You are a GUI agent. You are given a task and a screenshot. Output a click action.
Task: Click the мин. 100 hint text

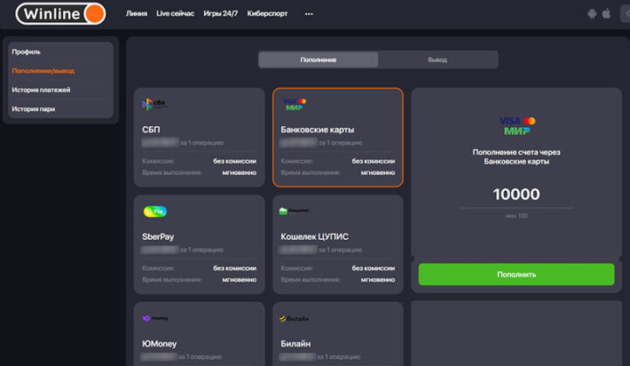(x=516, y=216)
